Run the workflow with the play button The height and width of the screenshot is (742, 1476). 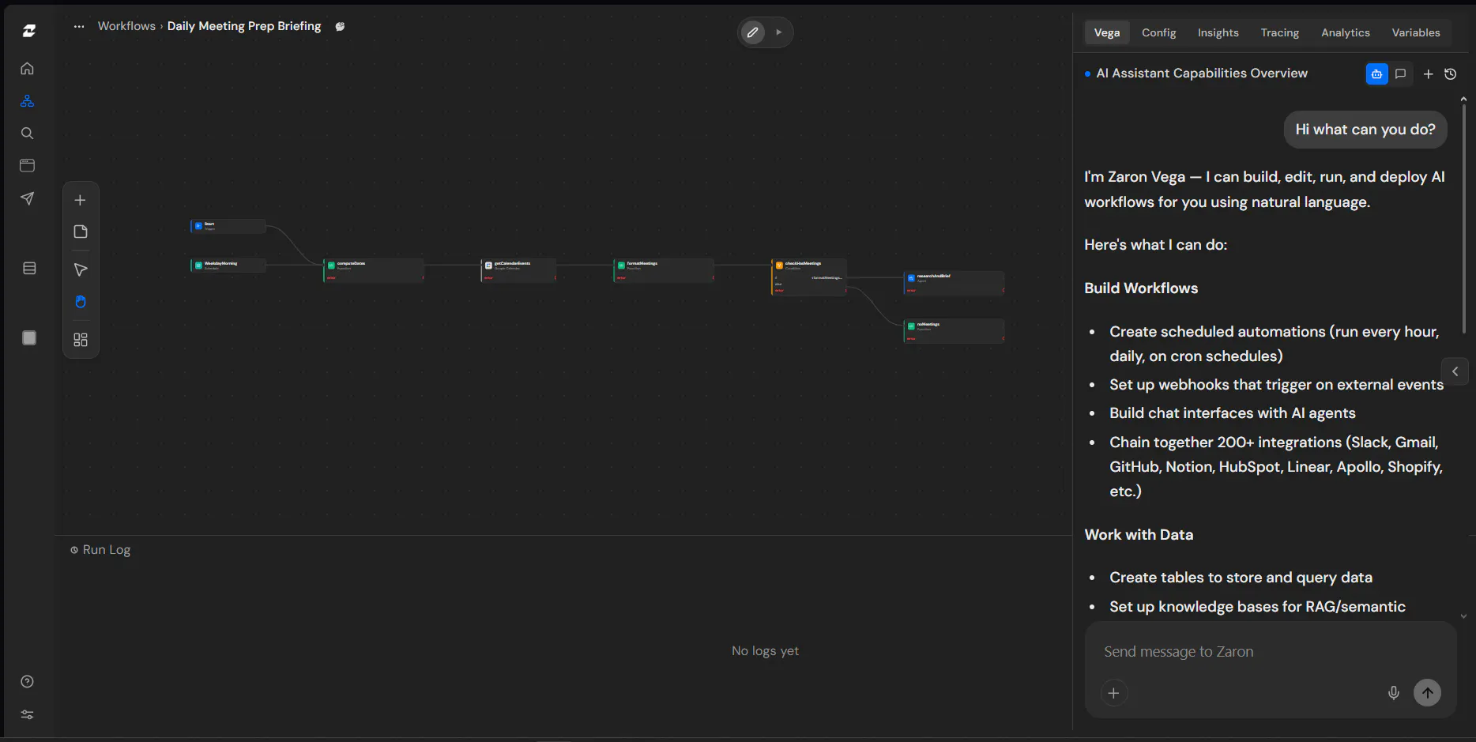tap(779, 32)
